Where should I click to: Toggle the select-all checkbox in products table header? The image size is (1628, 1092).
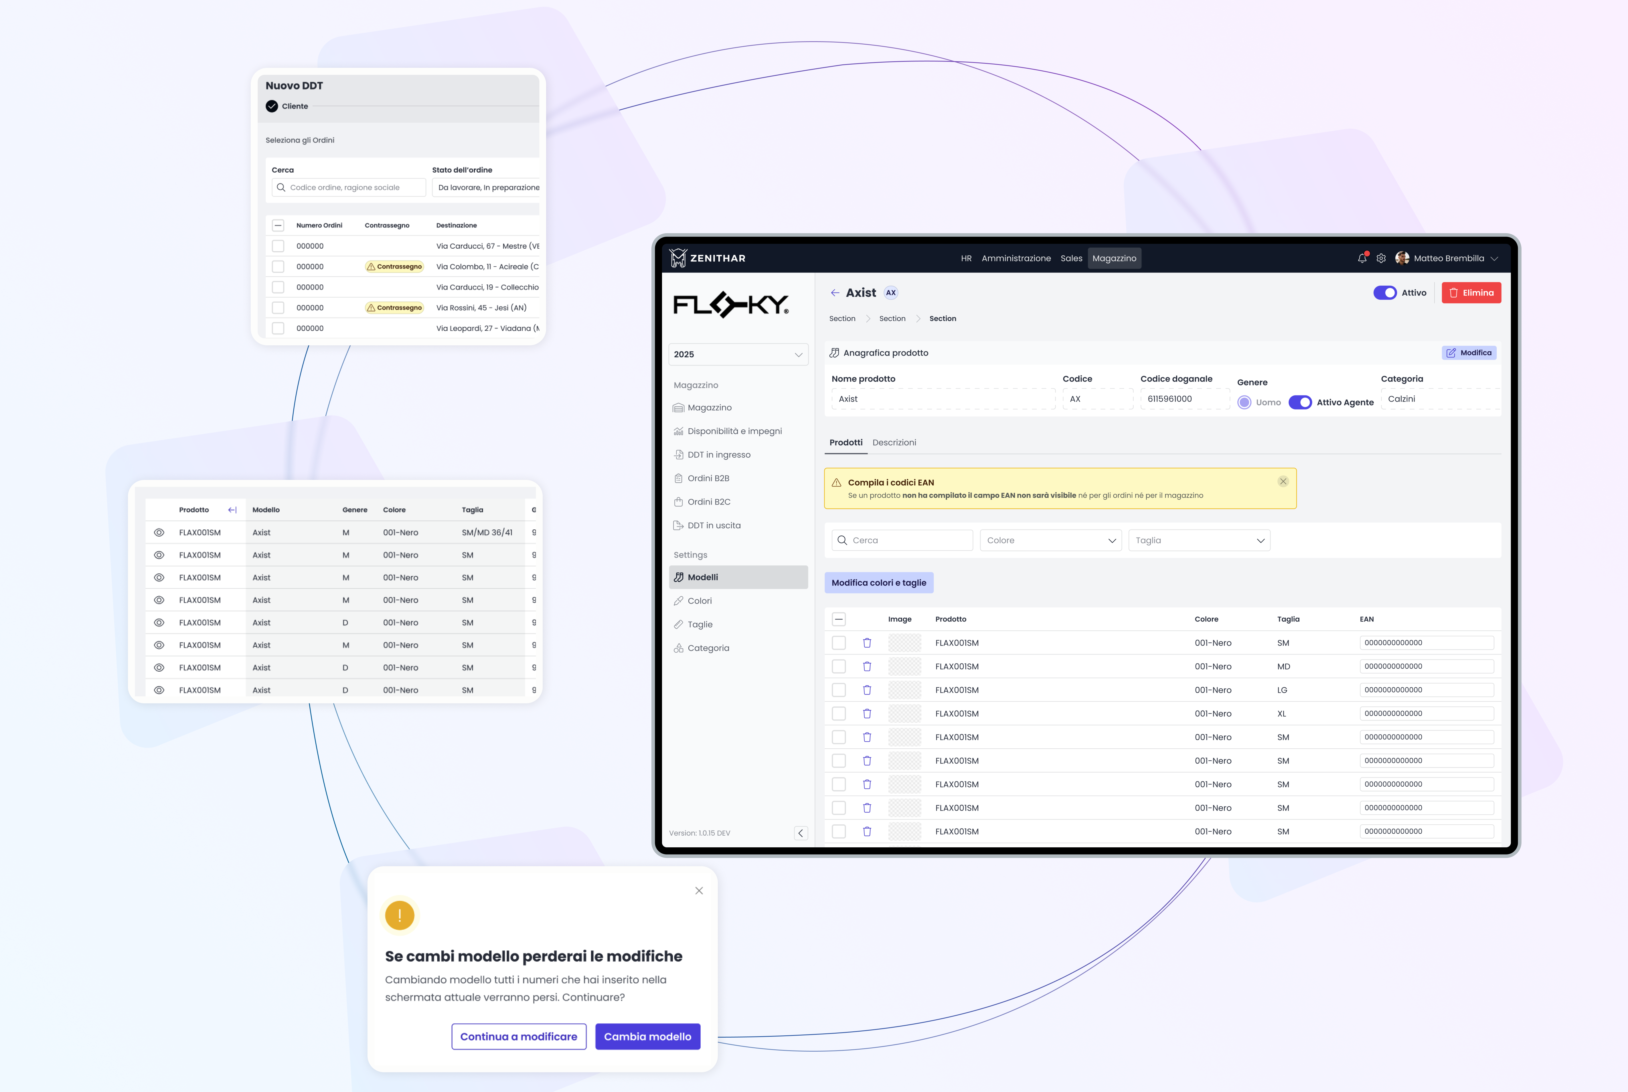(839, 620)
